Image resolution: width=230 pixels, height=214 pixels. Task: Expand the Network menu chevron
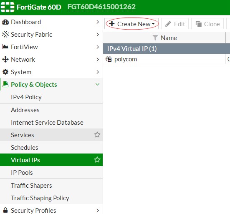click(98, 59)
